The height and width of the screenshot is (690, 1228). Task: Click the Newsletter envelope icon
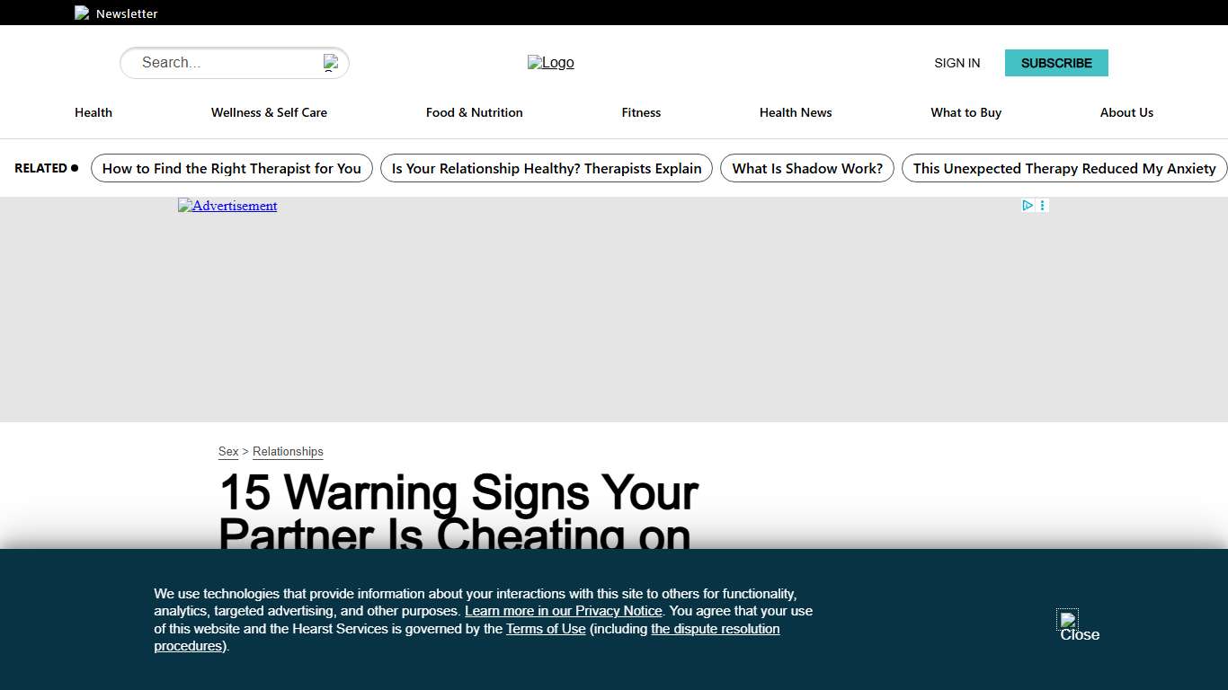[x=82, y=13]
